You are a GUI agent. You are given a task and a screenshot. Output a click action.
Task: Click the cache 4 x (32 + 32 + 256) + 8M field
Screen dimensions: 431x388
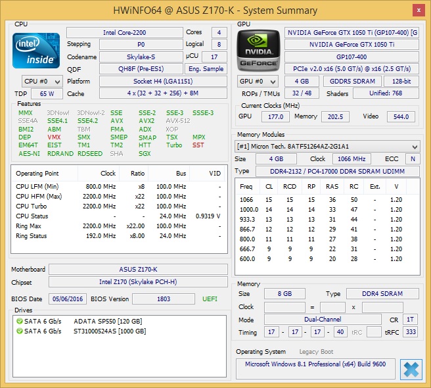click(x=163, y=93)
